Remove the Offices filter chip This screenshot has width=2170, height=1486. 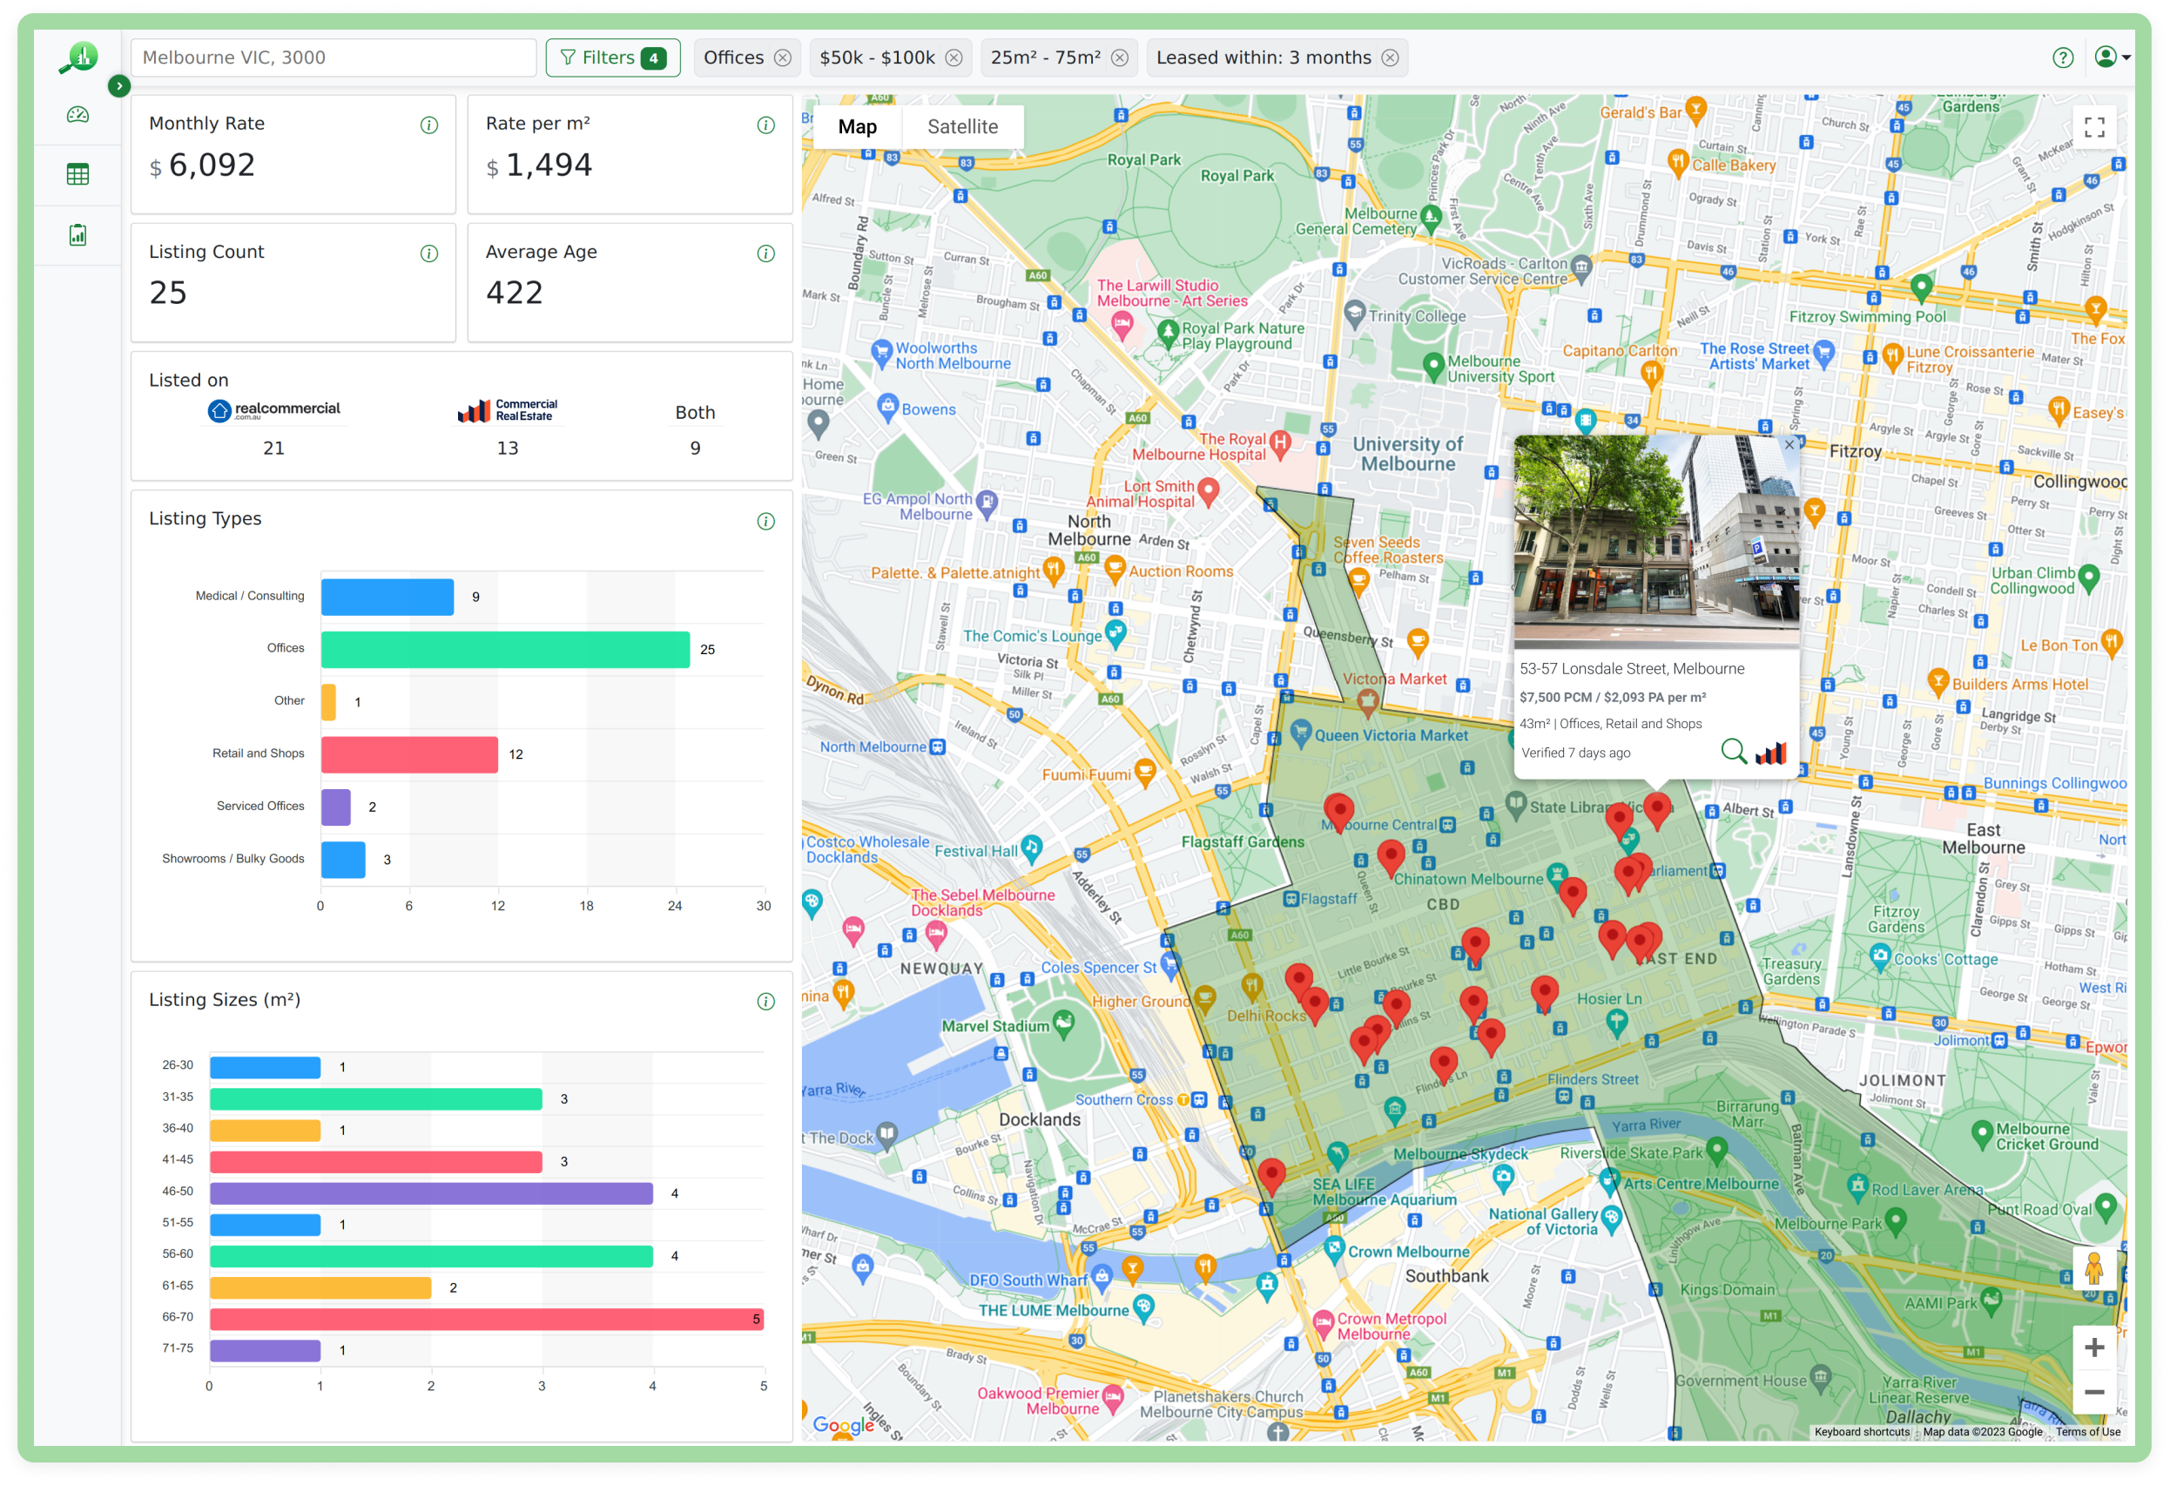[x=784, y=57]
